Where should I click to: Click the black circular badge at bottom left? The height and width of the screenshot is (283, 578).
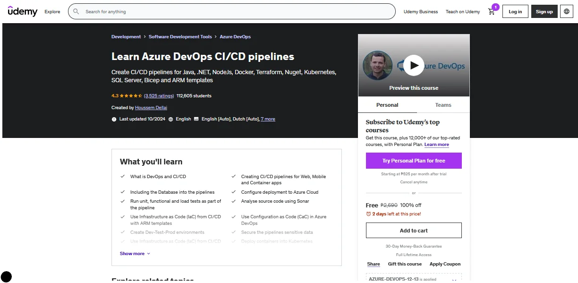pyautogui.click(x=6, y=277)
